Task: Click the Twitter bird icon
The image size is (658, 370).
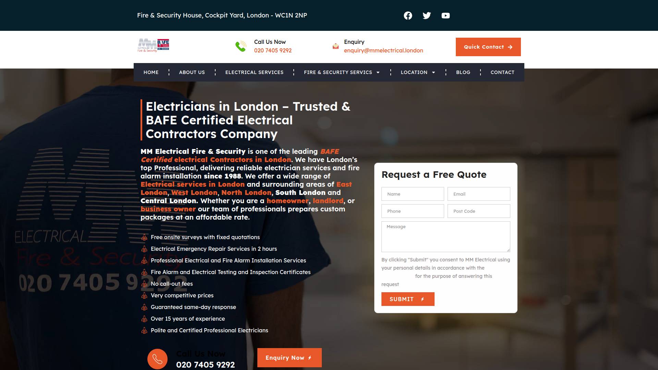Action: coord(427,16)
